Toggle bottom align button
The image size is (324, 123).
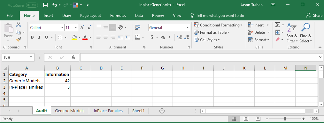(113, 27)
